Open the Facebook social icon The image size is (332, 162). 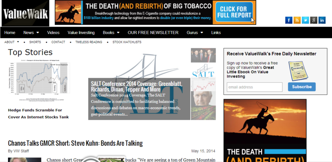289,20
